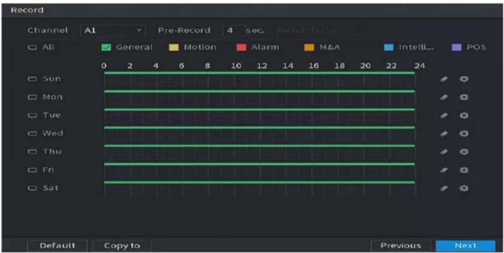Toggle the Thu link checkbox
504x253 pixels.
point(32,151)
